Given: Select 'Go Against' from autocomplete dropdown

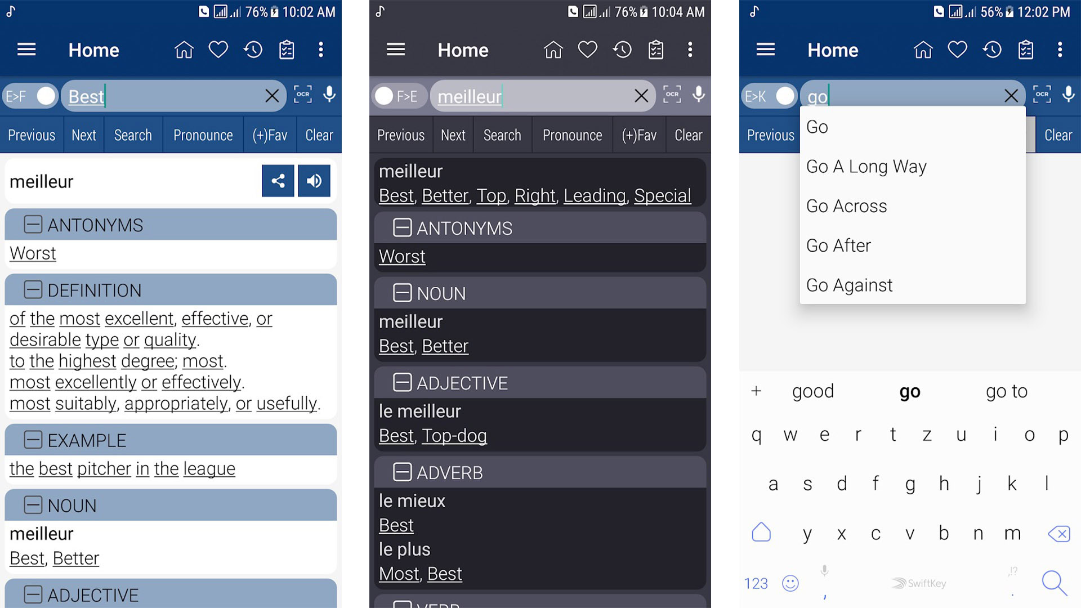Looking at the screenshot, I should coord(850,284).
